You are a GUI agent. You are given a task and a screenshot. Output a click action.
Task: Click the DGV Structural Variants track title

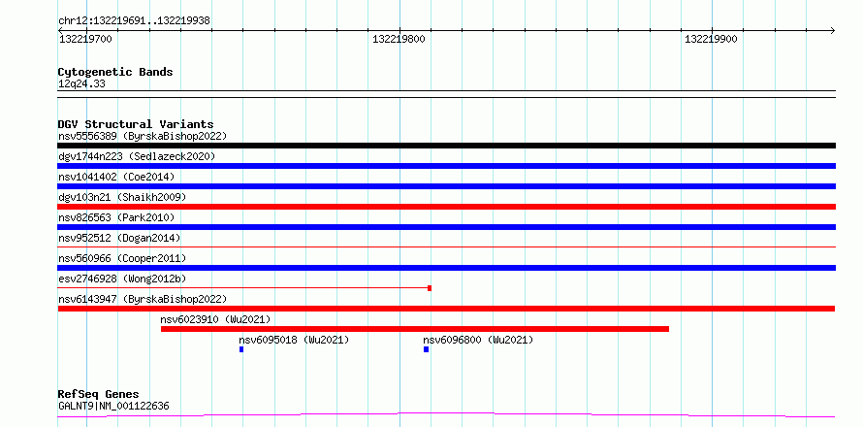point(136,124)
